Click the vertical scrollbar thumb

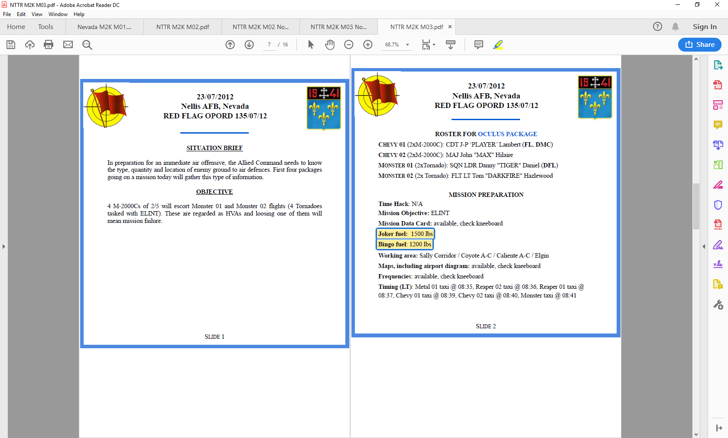(x=696, y=206)
